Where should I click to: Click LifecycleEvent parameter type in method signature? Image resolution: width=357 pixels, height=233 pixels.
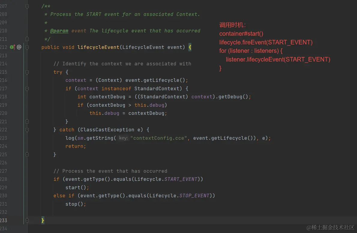143,47
